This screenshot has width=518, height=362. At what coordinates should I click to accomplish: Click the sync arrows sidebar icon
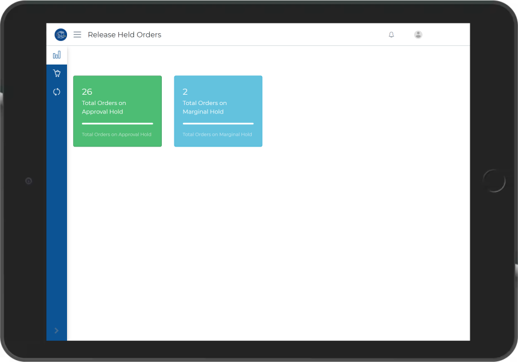[x=57, y=92]
